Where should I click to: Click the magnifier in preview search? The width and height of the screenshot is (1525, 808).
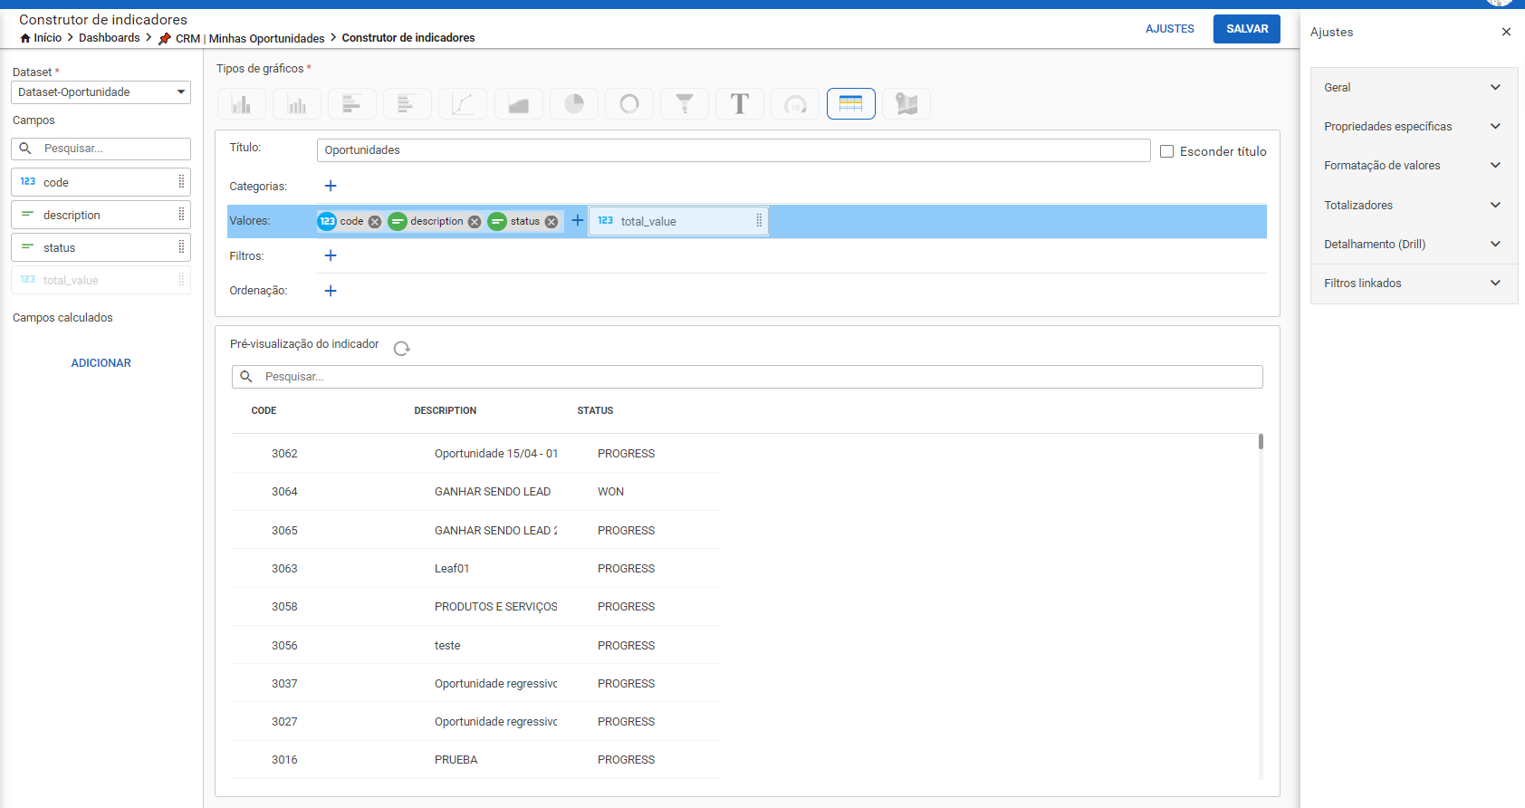point(246,377)
